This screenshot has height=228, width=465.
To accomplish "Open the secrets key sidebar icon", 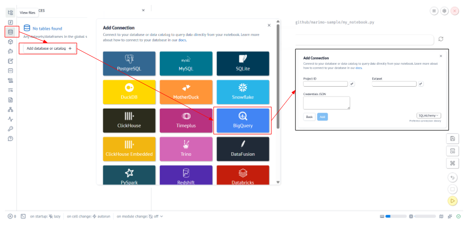I will click(x=10, y=129).
